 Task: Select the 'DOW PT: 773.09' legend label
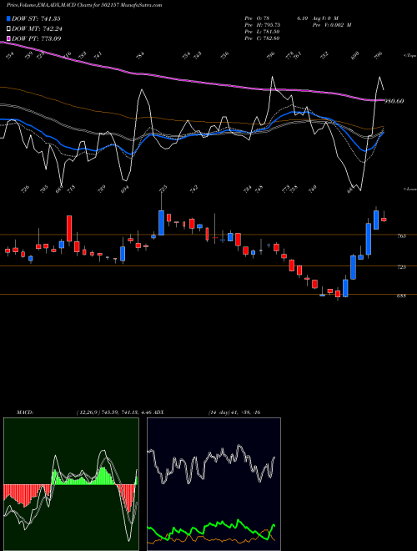point(37,38)
